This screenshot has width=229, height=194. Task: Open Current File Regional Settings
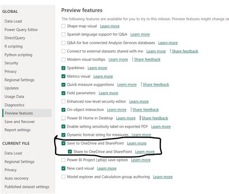19,162
